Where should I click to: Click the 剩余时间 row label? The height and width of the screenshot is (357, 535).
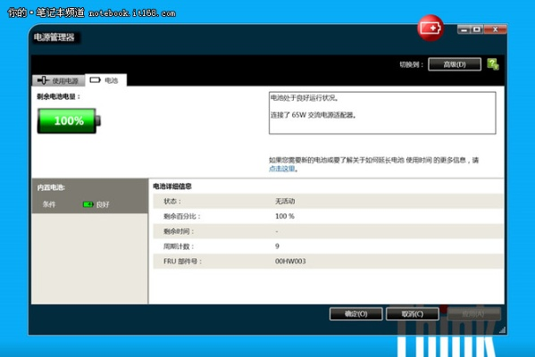tap(179, 231)
